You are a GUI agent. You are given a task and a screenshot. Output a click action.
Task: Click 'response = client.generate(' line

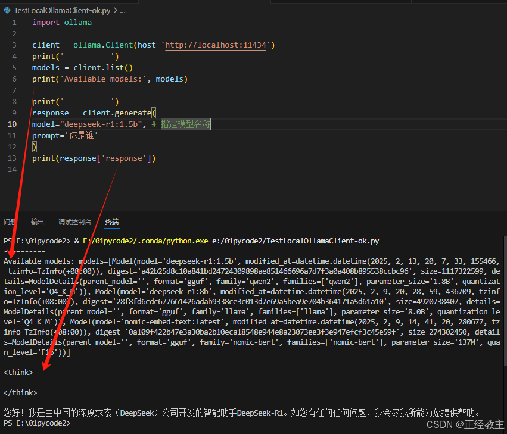(x=94, y=113)
